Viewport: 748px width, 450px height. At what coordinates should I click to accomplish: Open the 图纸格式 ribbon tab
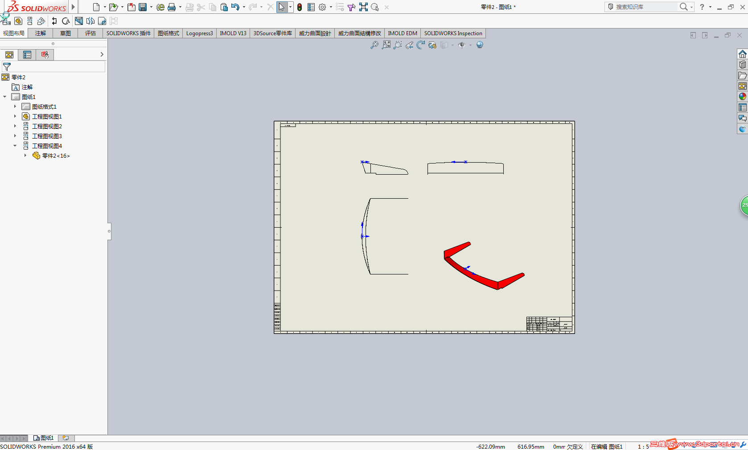click(169, 33)
